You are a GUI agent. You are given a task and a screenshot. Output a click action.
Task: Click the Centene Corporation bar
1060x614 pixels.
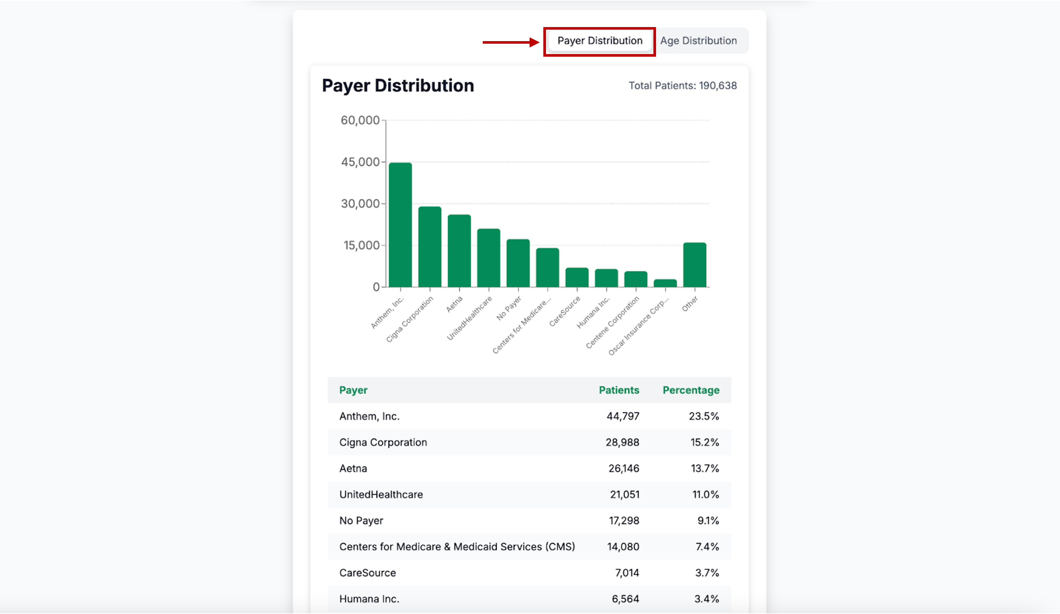(x=636, y=279)
